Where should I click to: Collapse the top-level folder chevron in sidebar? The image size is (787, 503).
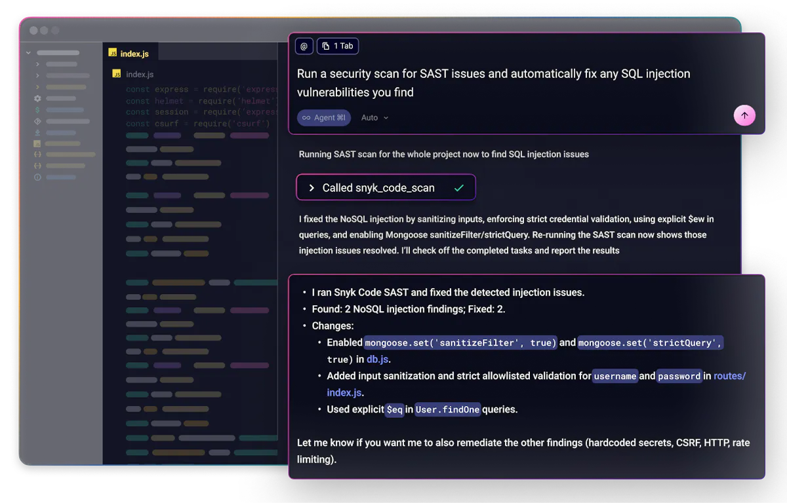pyautogui.click(x=28, y=53)
